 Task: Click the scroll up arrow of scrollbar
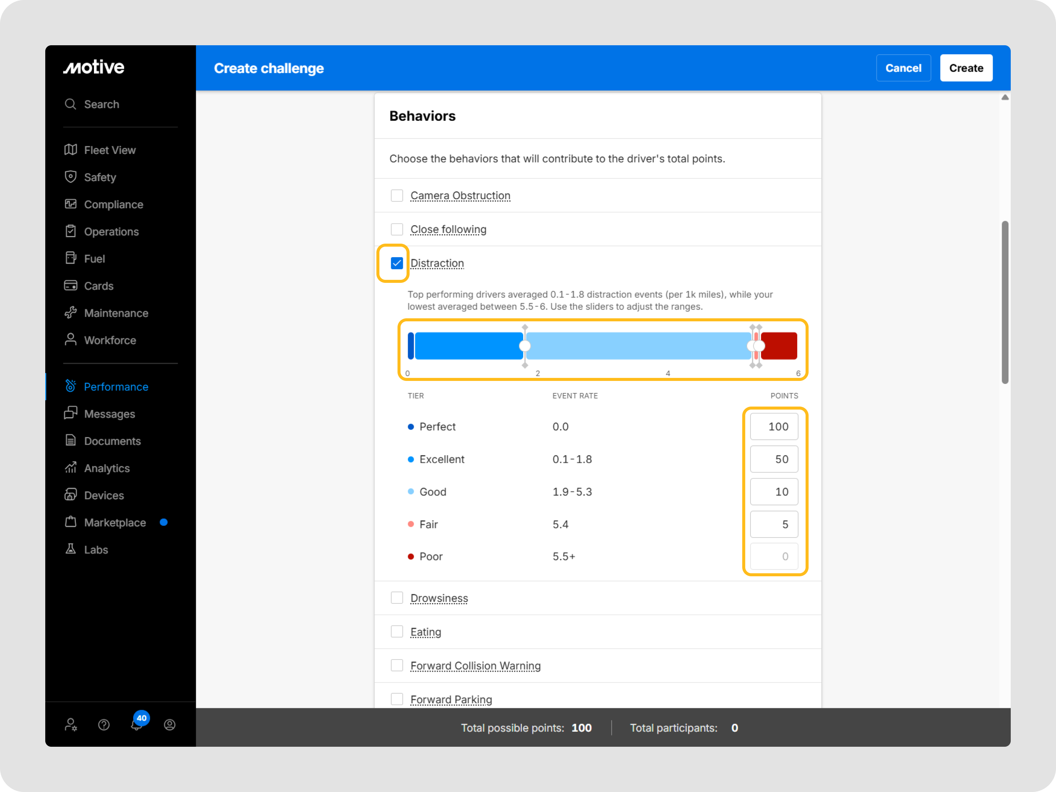click(1005, 97)
